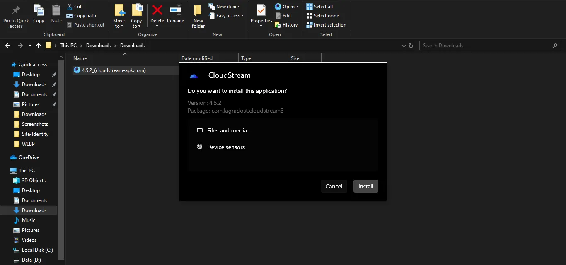Open Properties using the checkmark icon
Image resolution: width=566 pixels, height=265 pixels.
click(261, 10)
